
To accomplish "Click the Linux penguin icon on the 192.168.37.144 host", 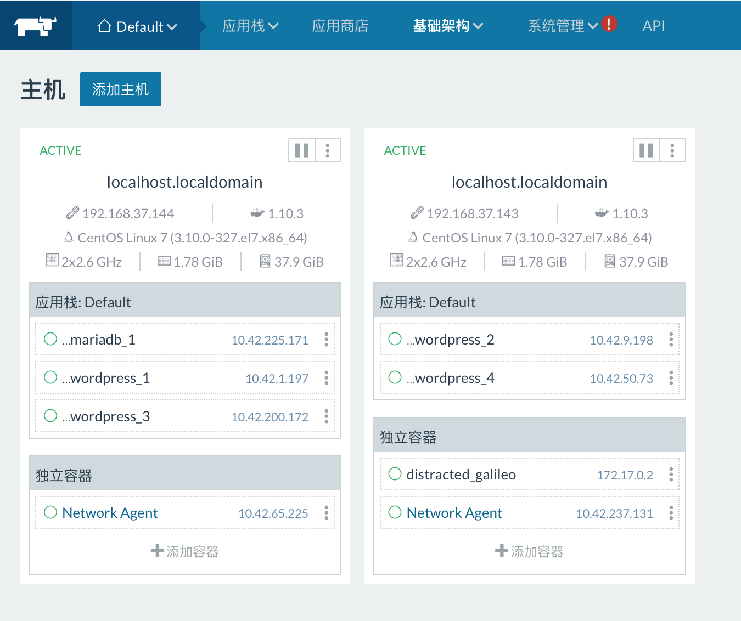I will (x=69, y=237).
